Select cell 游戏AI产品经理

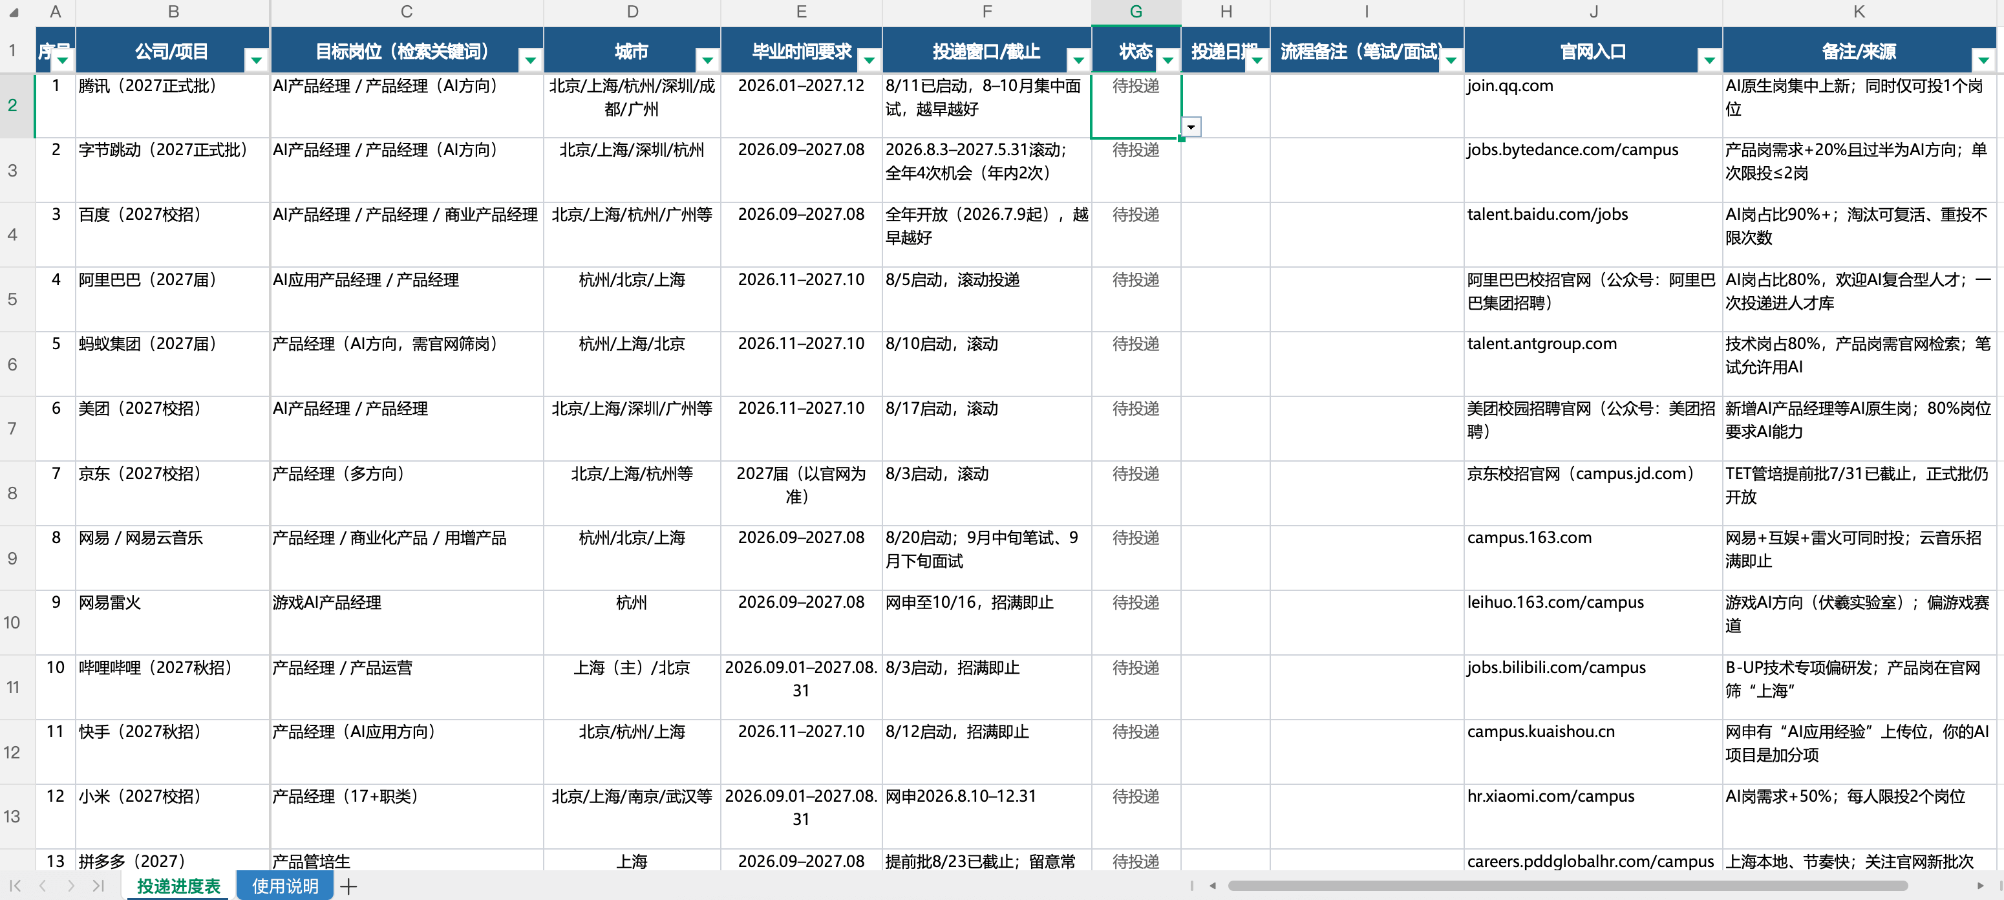(x=407, y=622)
